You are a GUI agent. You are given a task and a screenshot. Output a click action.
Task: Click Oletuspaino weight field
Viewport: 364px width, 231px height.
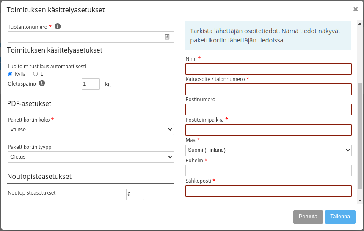(91, 84)
